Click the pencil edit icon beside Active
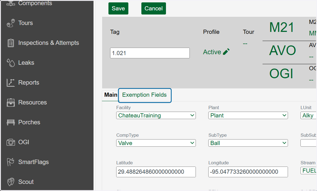The image size is (317, 191). pyautogui.click(x=226, y=52)
